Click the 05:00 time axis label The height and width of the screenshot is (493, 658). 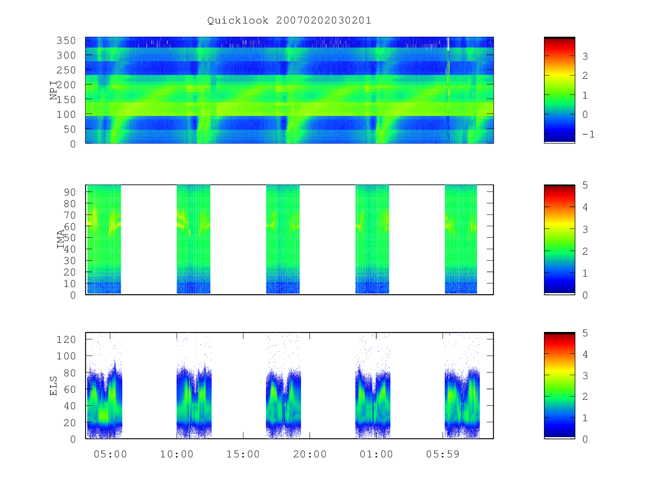[110, 454]
